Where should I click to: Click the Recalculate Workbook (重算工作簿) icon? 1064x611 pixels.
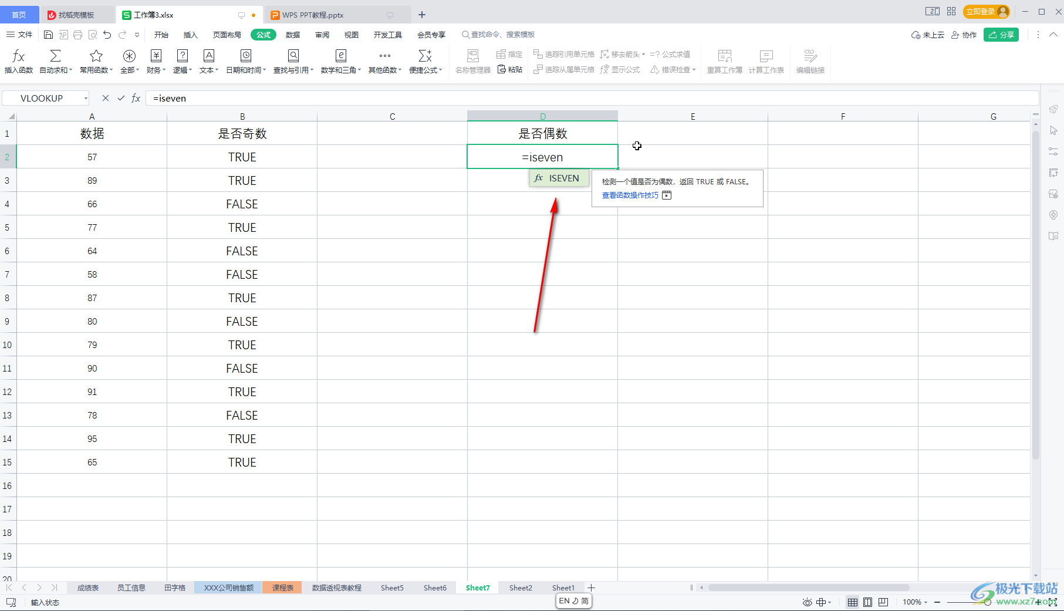pos(725,62)
